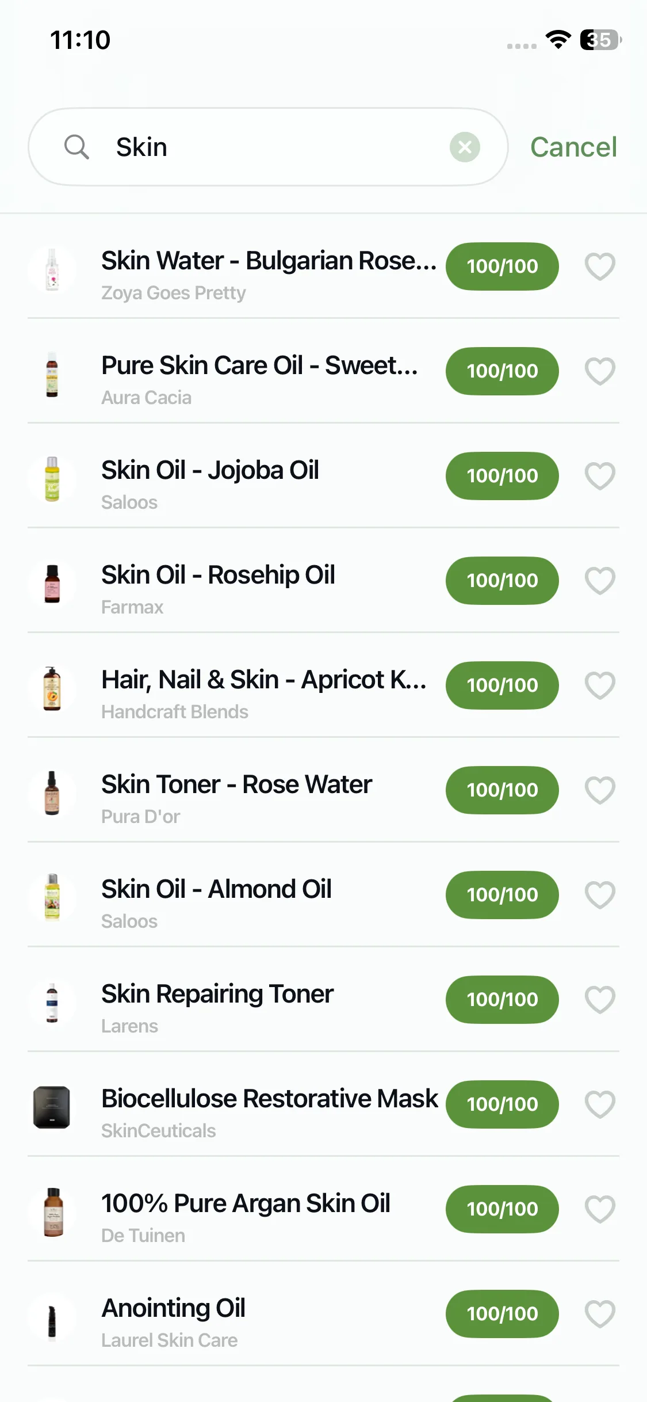This screenshot has width=647, height=1402.
Task: Favorite the Aura Cacia Skin Care Oil
Action: coord(600,371)
